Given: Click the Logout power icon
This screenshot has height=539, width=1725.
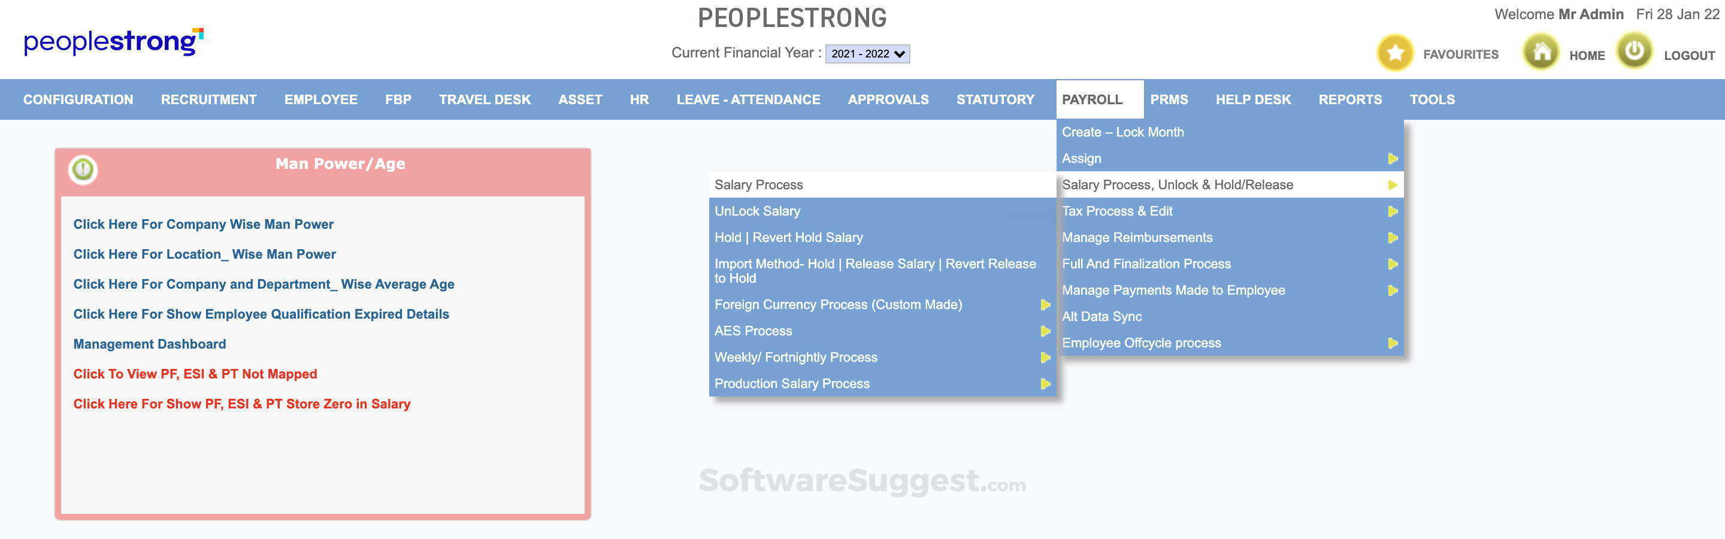Looking at the screenshot, I should pyautogui.click(x=1634, y=52).
